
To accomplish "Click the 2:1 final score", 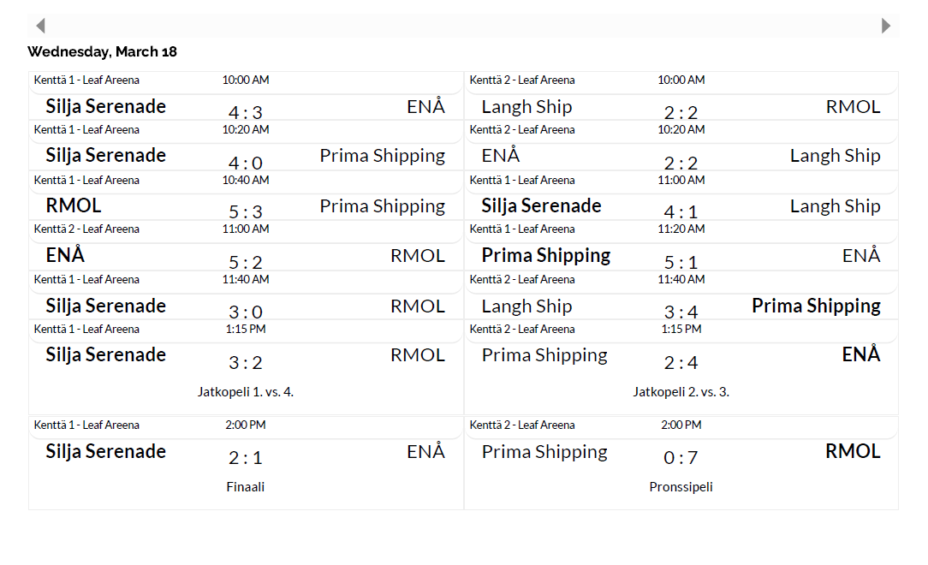I will pyautogui.click(x=246, y=458).
